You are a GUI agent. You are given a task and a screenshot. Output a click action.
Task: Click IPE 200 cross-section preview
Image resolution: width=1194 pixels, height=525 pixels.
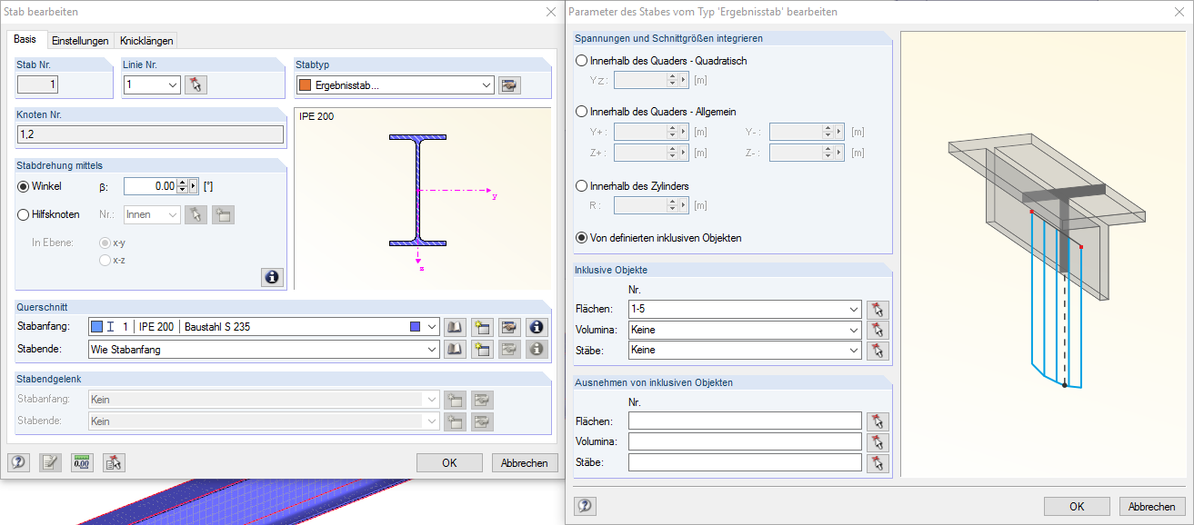[x=423, y=199]
